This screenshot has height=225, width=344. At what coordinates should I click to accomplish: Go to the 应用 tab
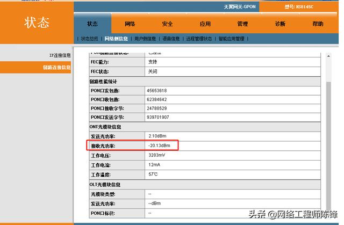click(205, 24)
